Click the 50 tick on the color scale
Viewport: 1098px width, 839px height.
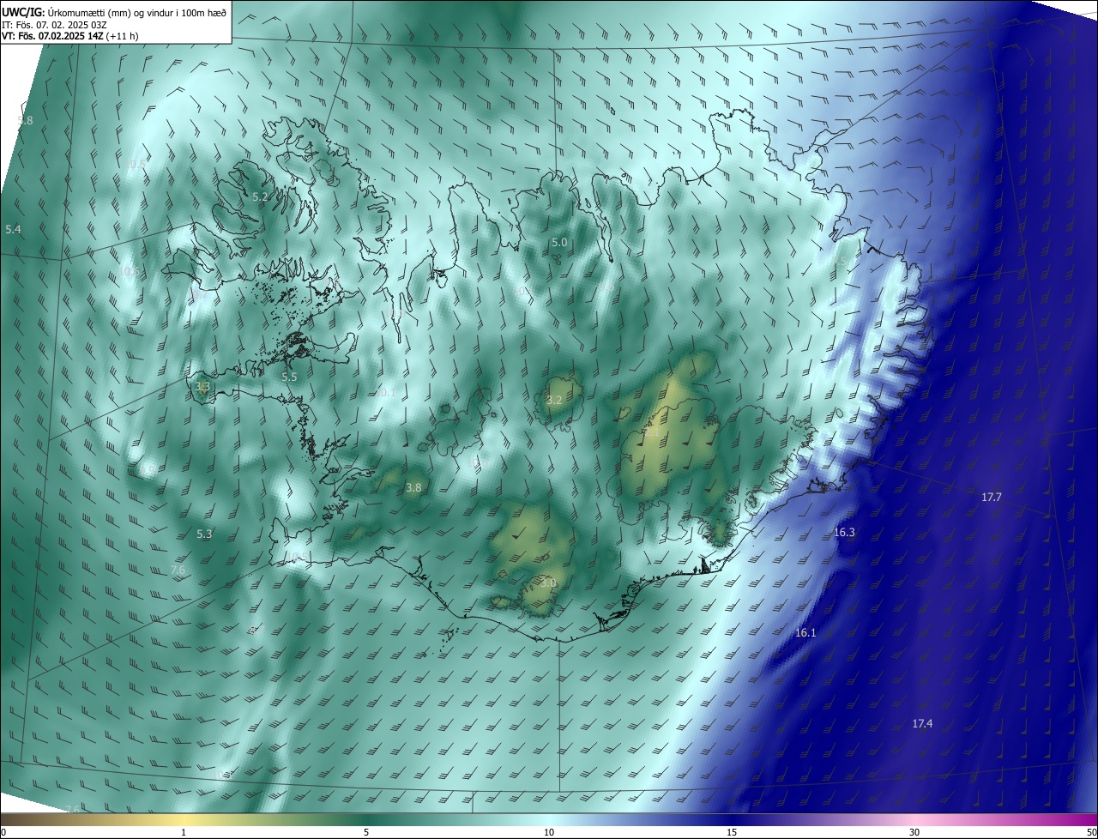coord(1091,832)
